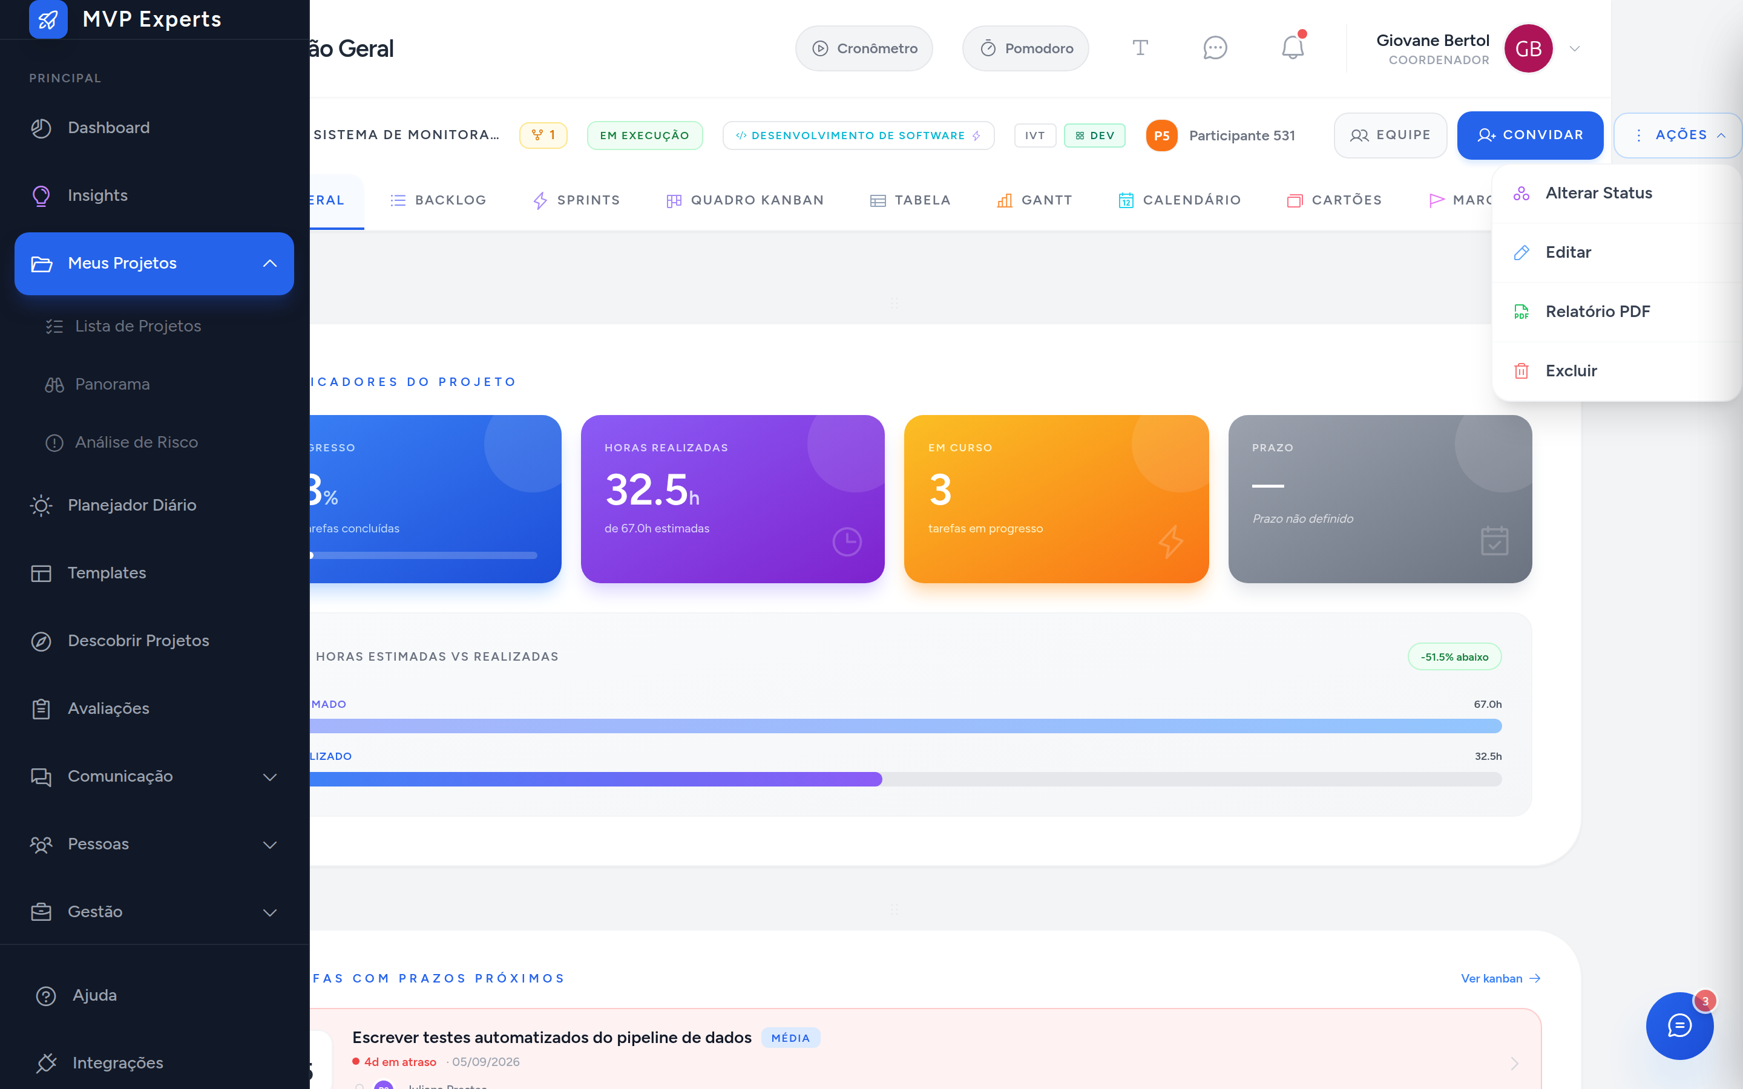Image resolution: width=1743 pixels, height=1089 pixels.
Task: Switch to the TABELA tab
Action: [910, 200]
